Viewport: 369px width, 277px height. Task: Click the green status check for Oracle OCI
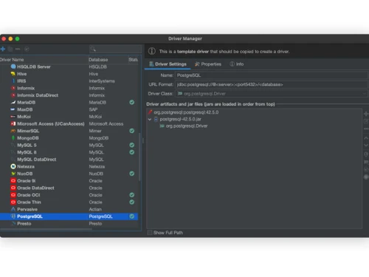pos(132,195)
